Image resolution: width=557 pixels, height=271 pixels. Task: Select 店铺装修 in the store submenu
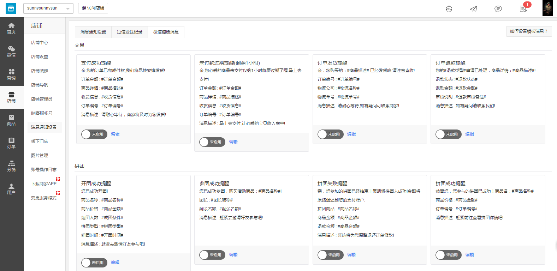coord(40,71)
